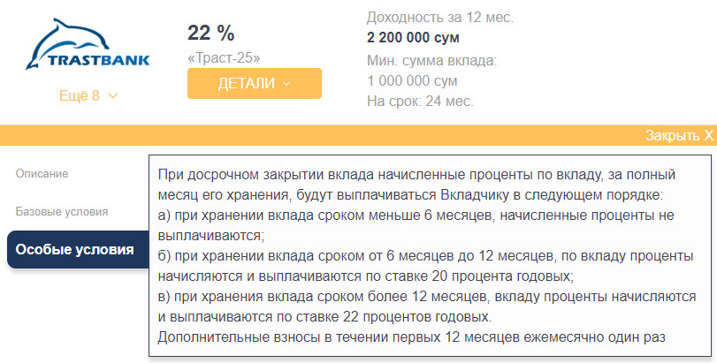Open the Базовые условия tab

[62, 212]
